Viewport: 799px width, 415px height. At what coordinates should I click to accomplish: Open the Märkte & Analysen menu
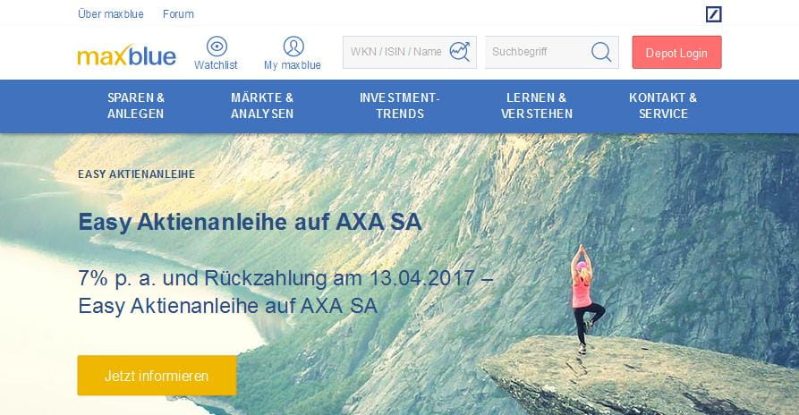click(x=262, y=106)
